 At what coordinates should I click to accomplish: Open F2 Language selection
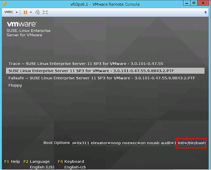[37, 162]
